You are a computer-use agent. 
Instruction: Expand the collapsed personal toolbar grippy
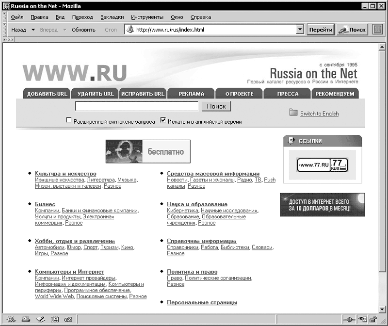8,40
